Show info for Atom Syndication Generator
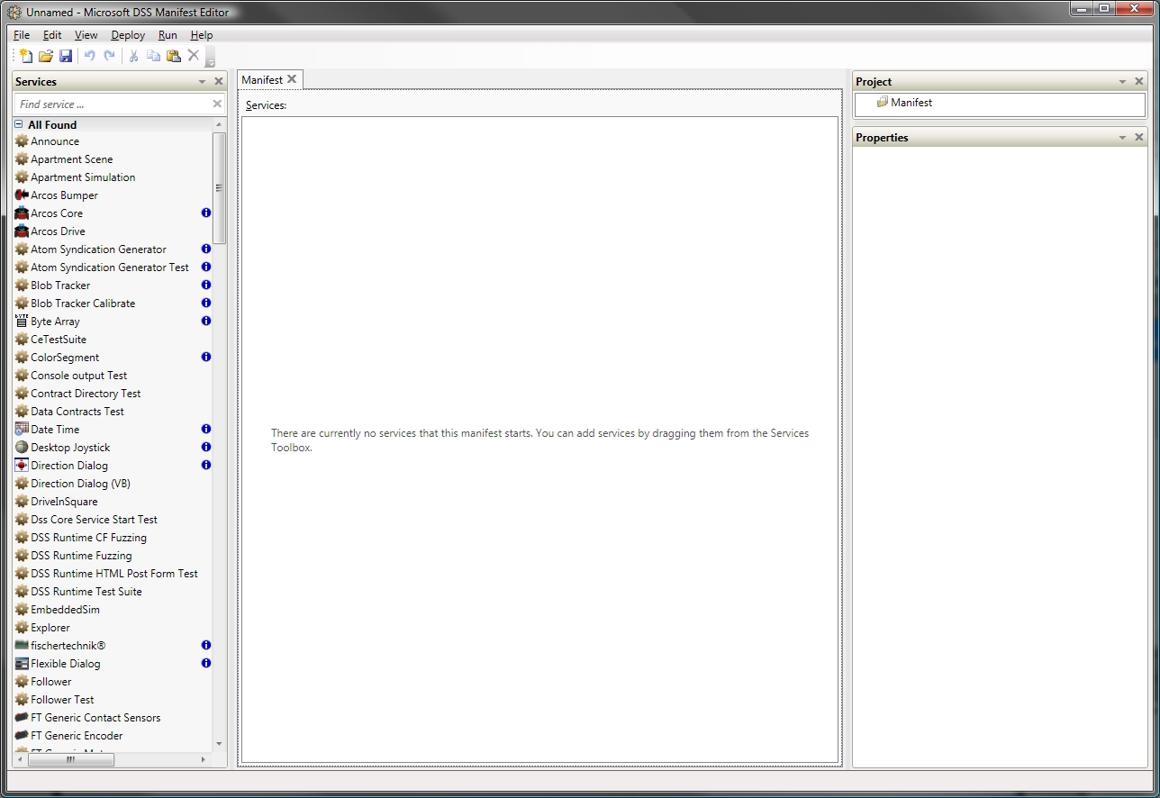The image size is (1160, 798). pos(206,249)
